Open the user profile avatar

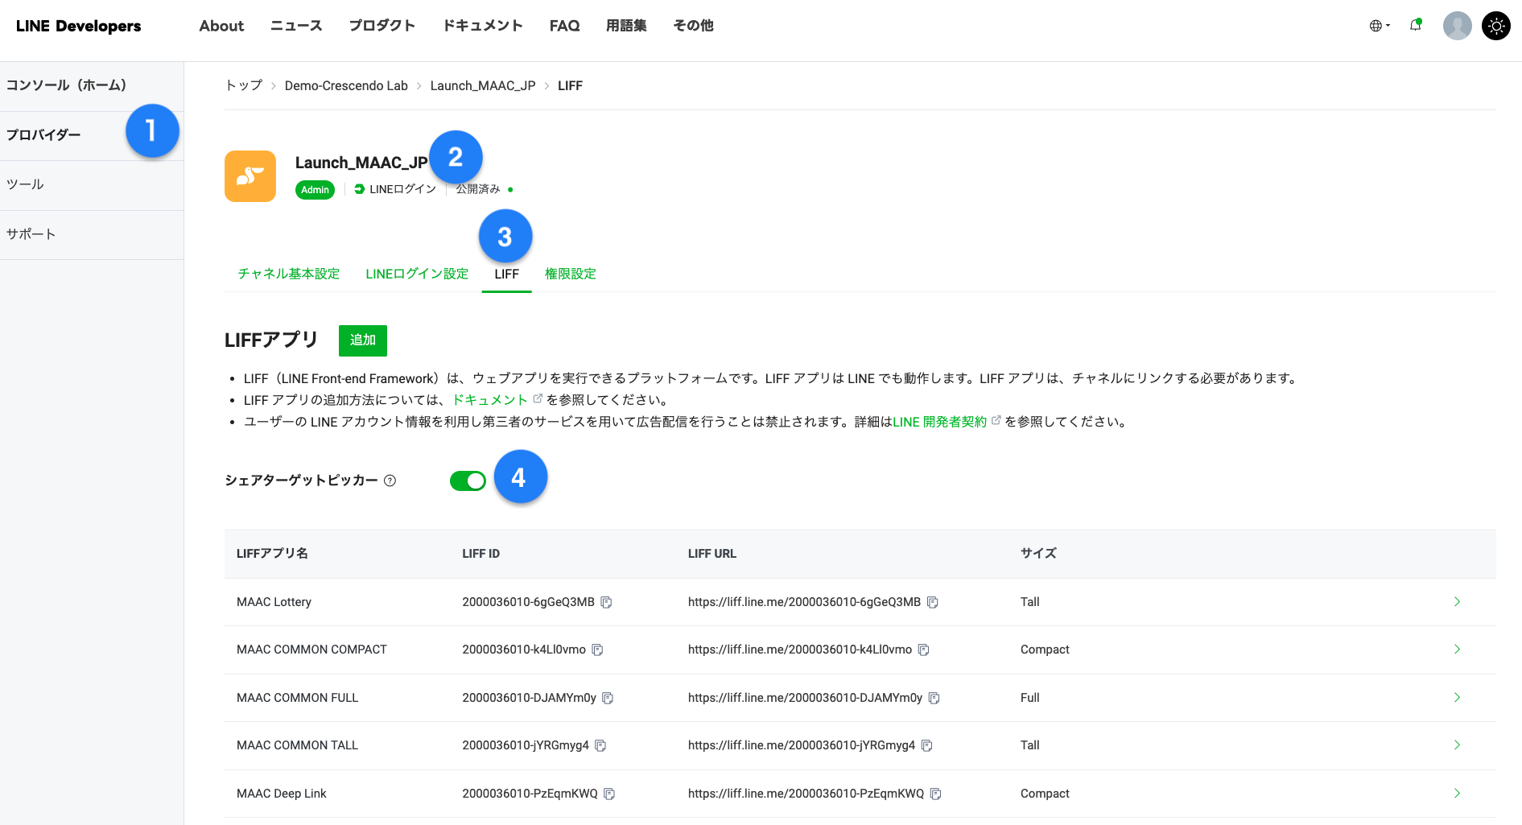(1458, 26)
